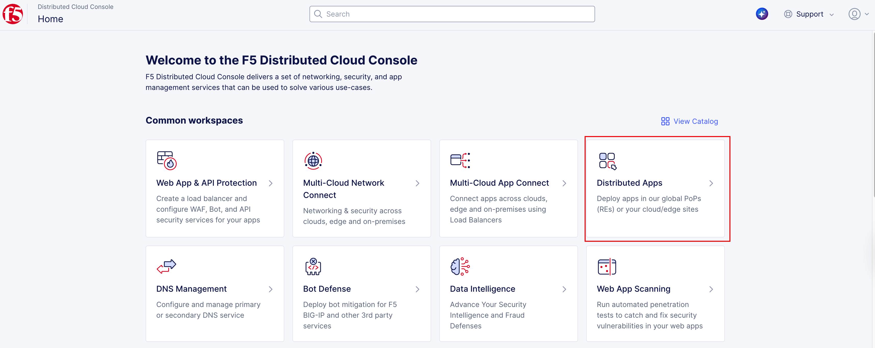The image size is (875, 348).
Task: Select the Web App & API Protection title
Action: click(206, 183)
